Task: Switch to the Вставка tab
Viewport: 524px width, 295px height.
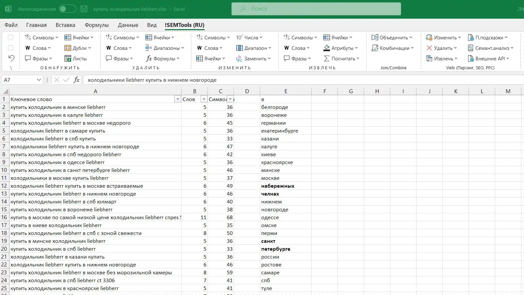Action: click(x=65, y=25)
